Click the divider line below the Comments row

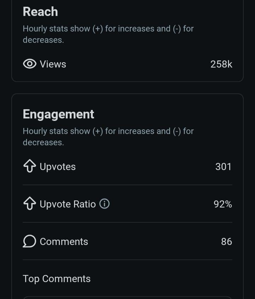coord(127,260)
